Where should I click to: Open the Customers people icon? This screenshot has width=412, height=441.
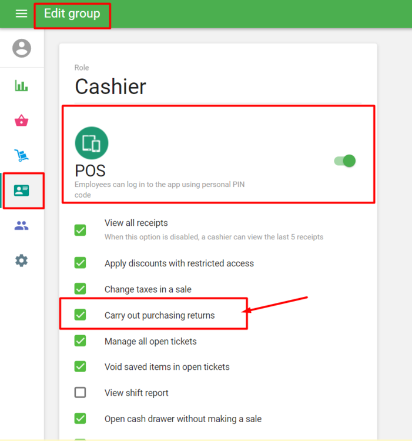pyautogui.click(x=22, y=226)
